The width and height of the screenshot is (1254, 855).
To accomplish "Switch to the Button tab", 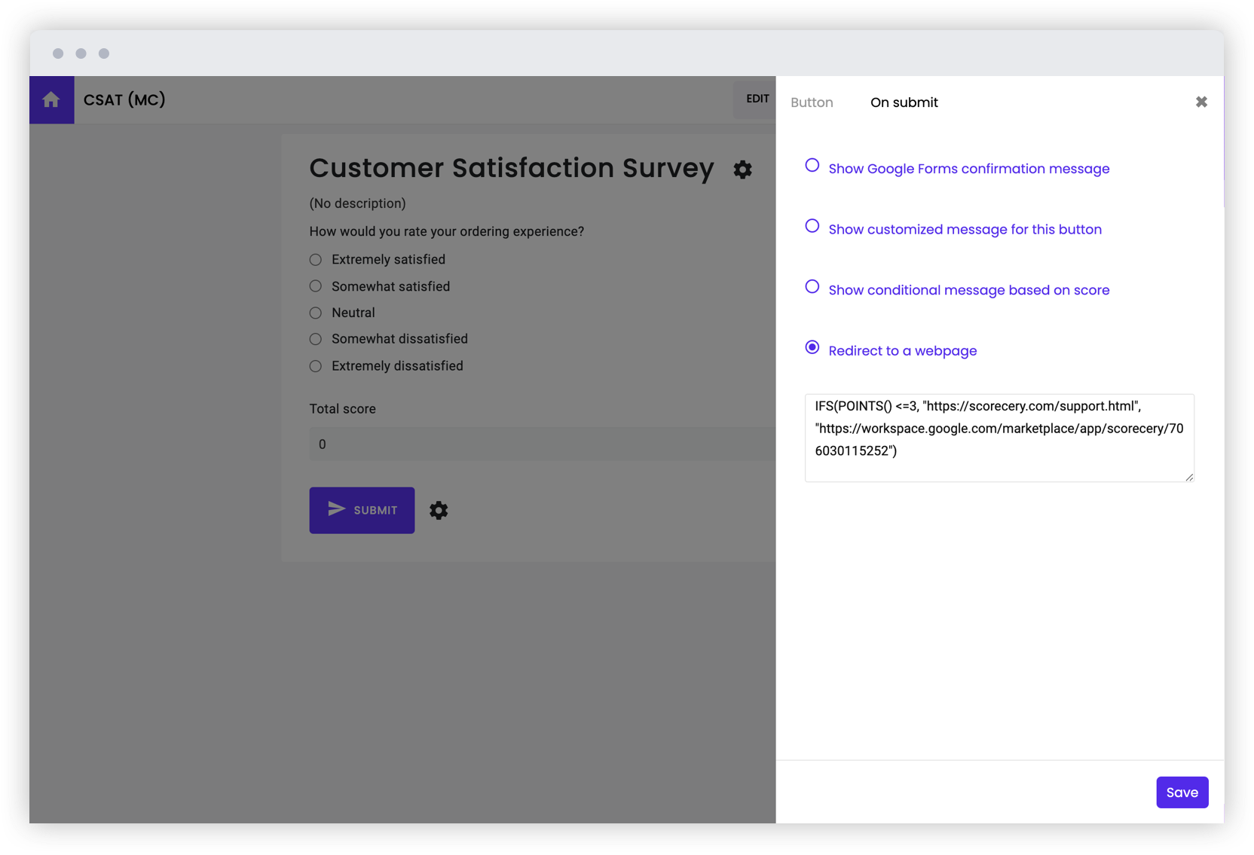I will [x=812, y=102].
